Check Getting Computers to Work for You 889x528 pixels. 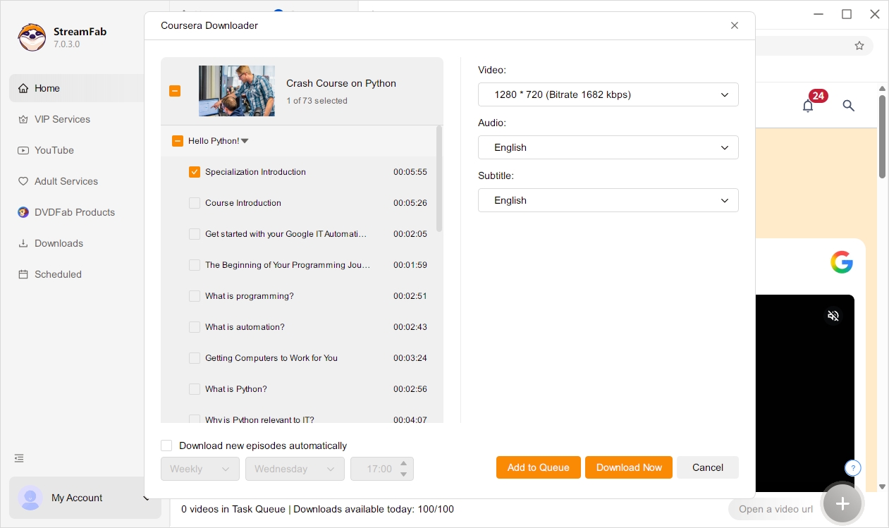[x=195, y=358]
